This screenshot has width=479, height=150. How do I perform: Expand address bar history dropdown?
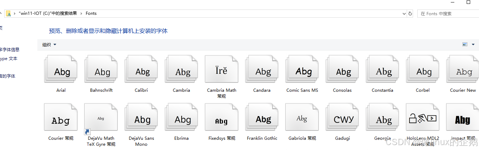[404, 13]
